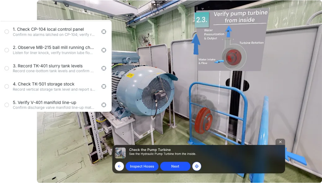Click 'Record vertical storage tank level' description

[54, 89]
